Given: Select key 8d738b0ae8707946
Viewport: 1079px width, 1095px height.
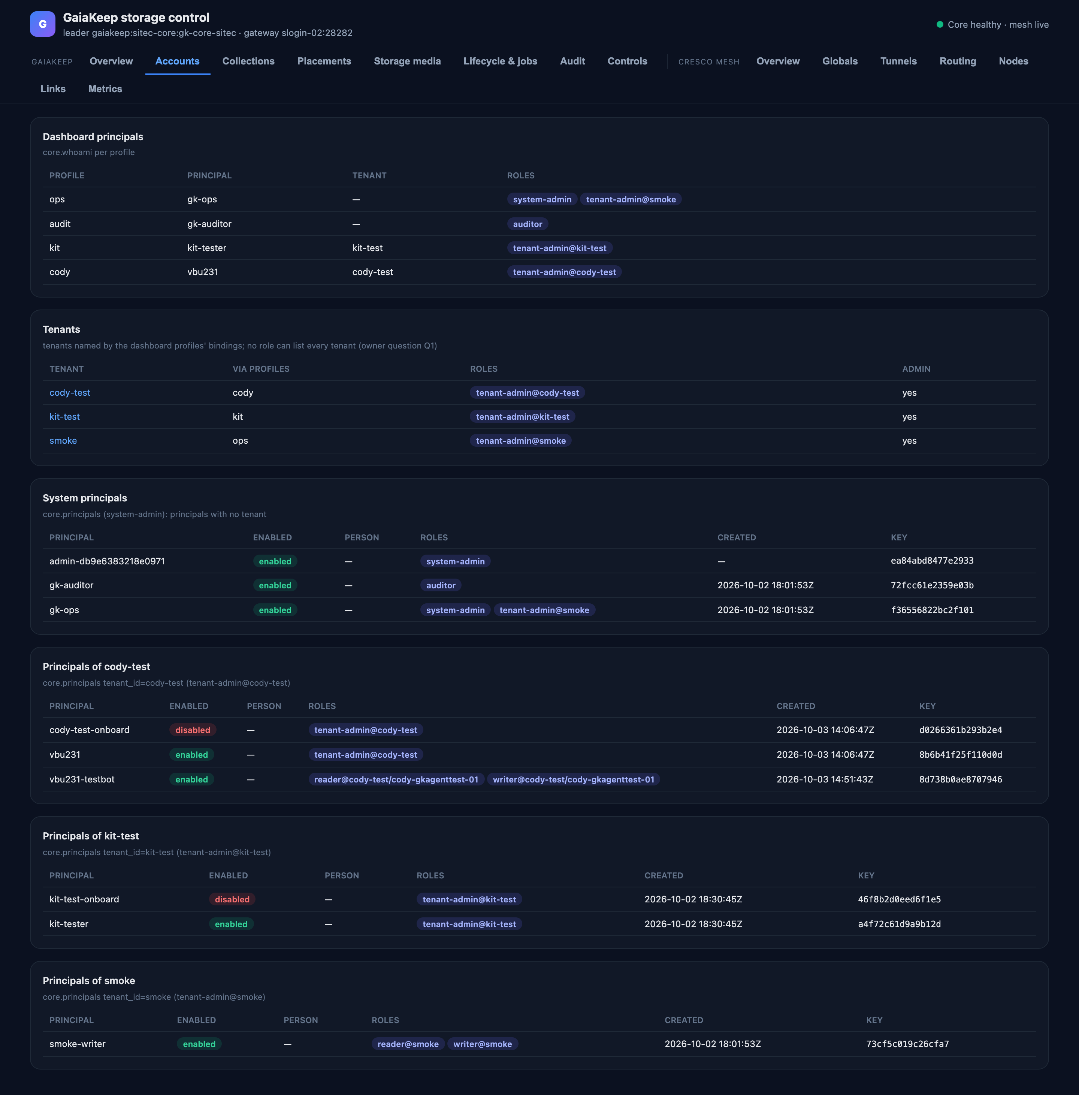Looking at the screenshot, I should click(x=961, y=779).
